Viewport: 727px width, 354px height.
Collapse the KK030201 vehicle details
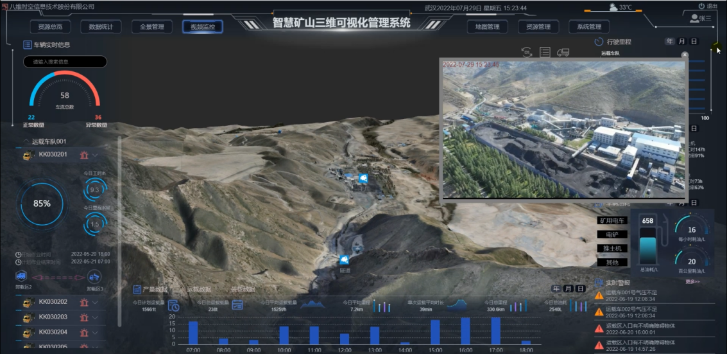click(96, 155)
